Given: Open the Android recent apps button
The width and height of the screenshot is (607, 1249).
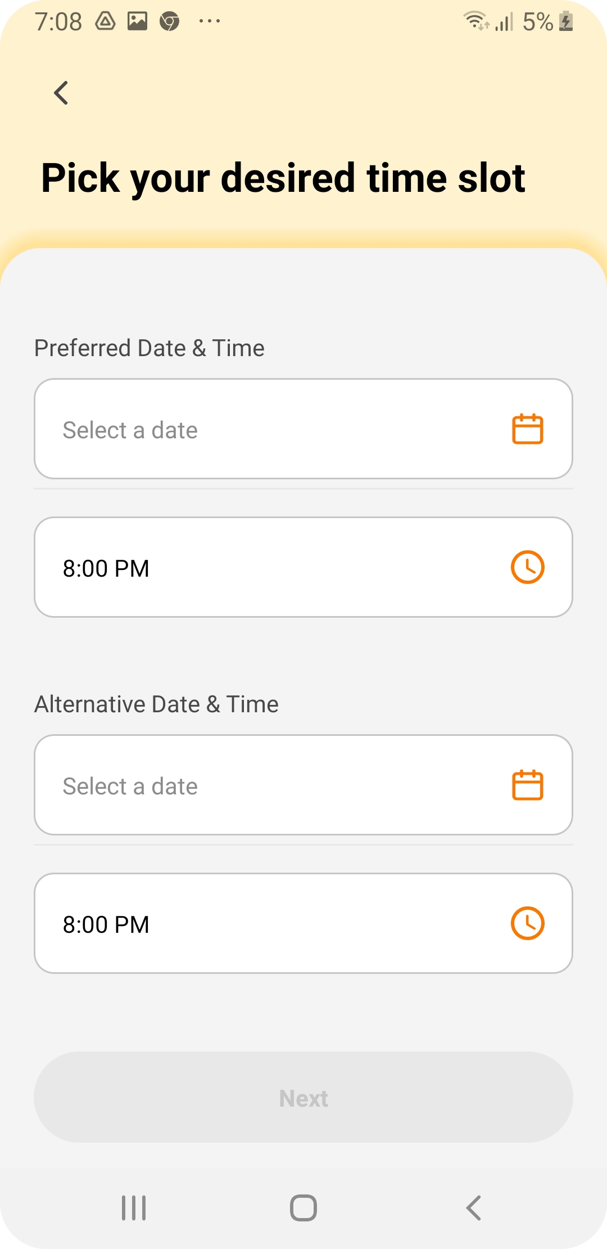Looking at the screenshot, I should (134, 1208).
